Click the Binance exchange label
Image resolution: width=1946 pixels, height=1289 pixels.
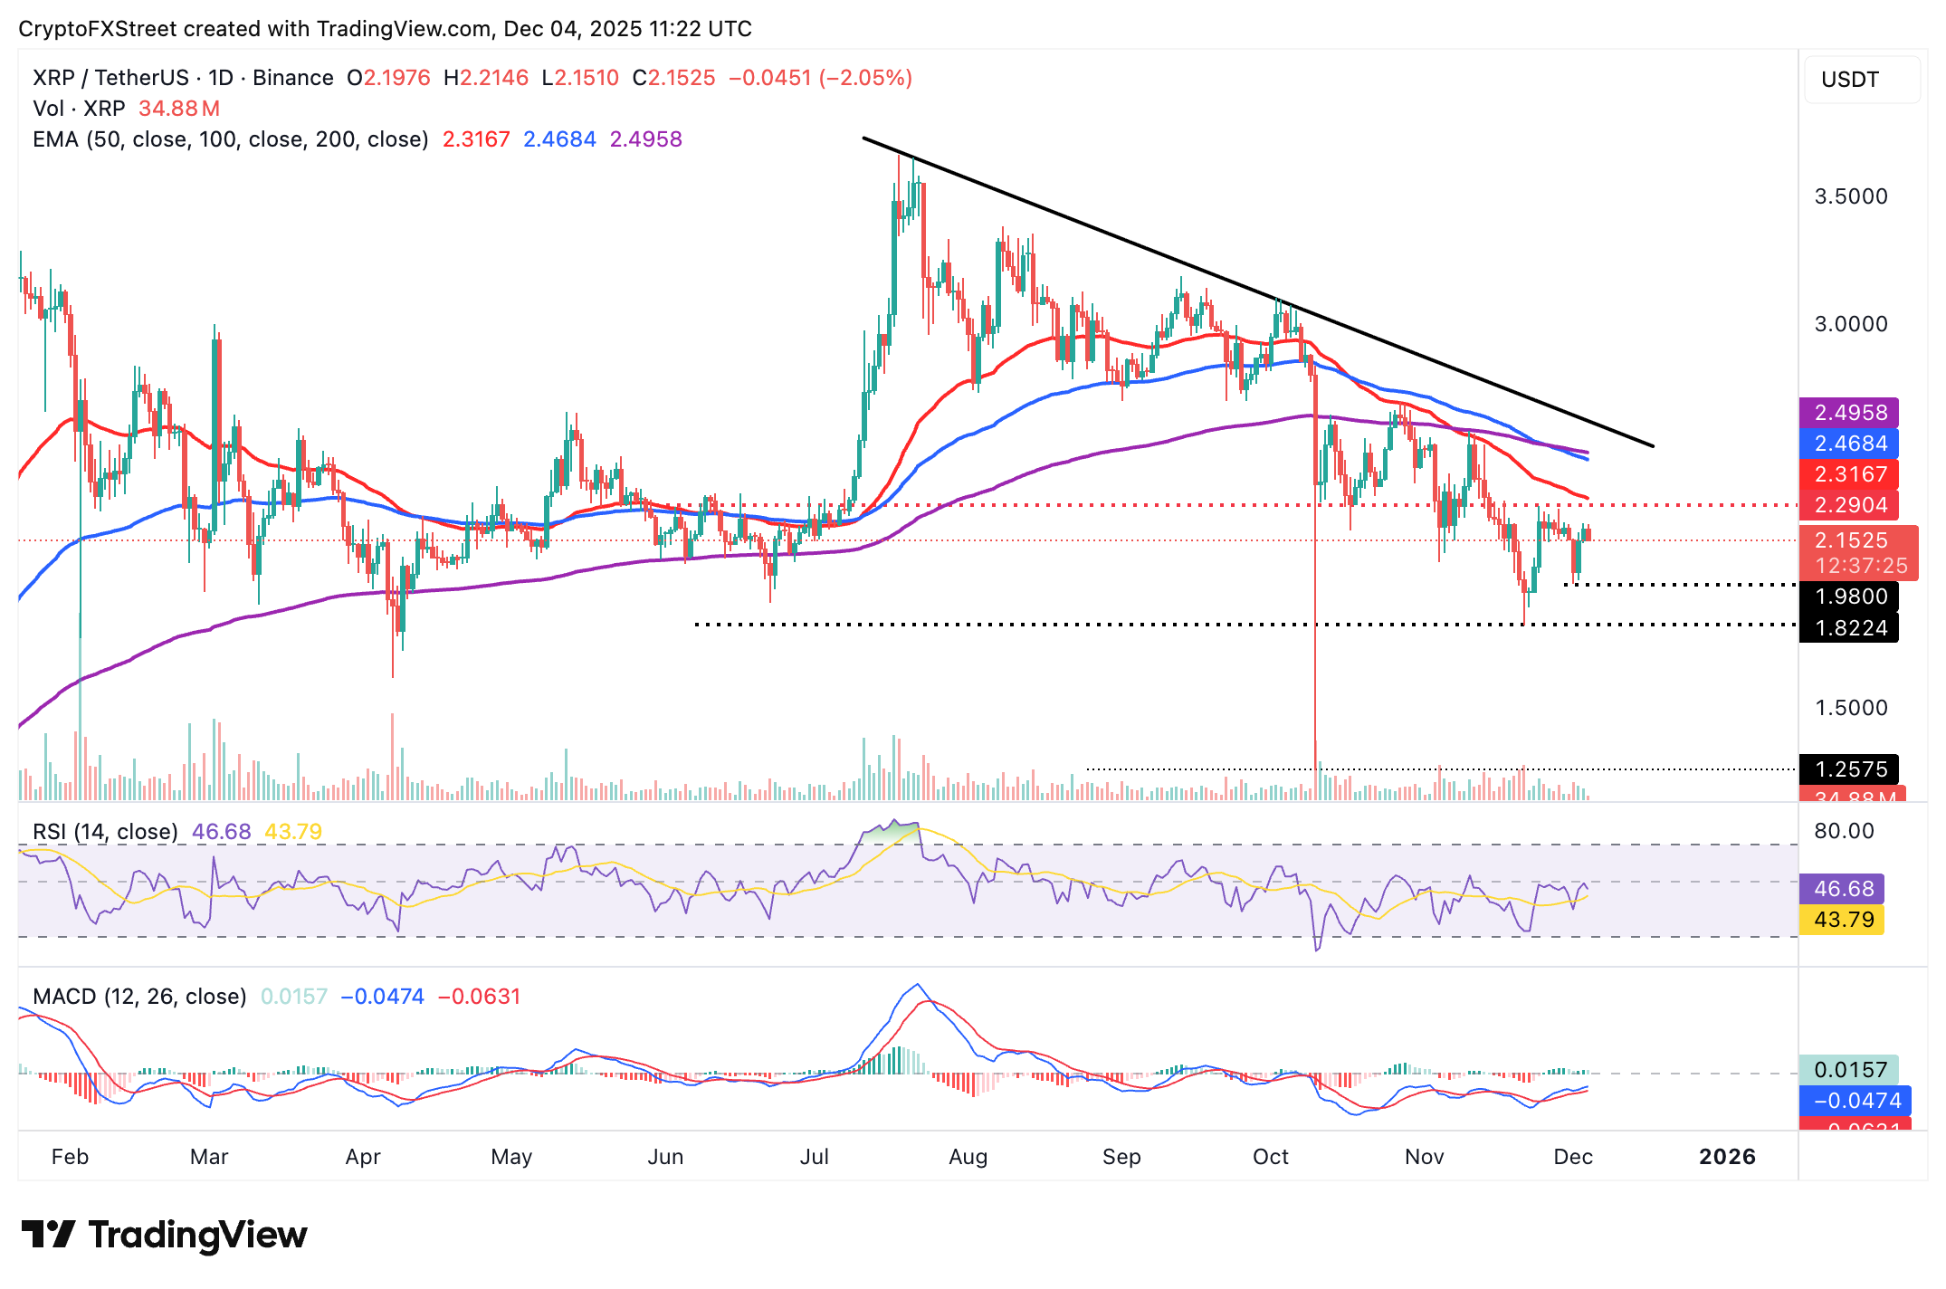(291, 77)
